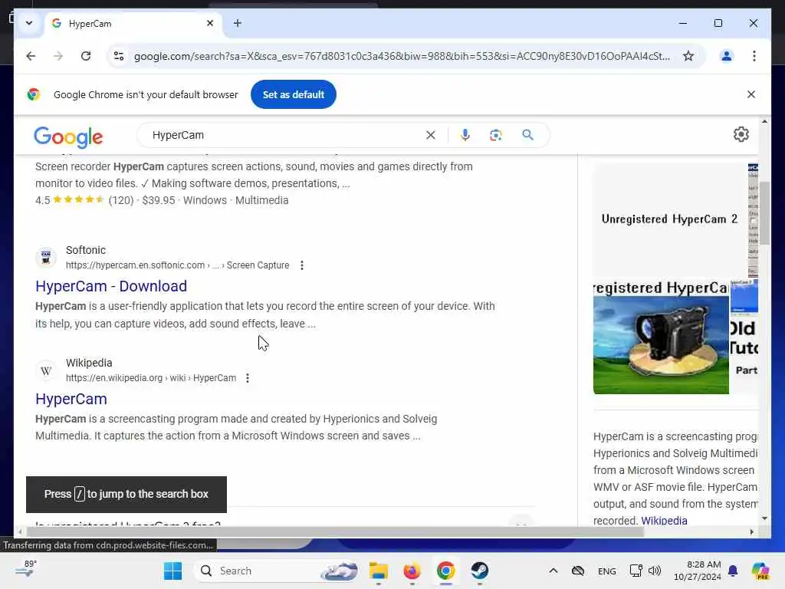Click the Softonic URL breadcrumb
785x589 pixels.
(177, 265)
